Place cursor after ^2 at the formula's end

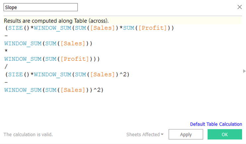104,90
